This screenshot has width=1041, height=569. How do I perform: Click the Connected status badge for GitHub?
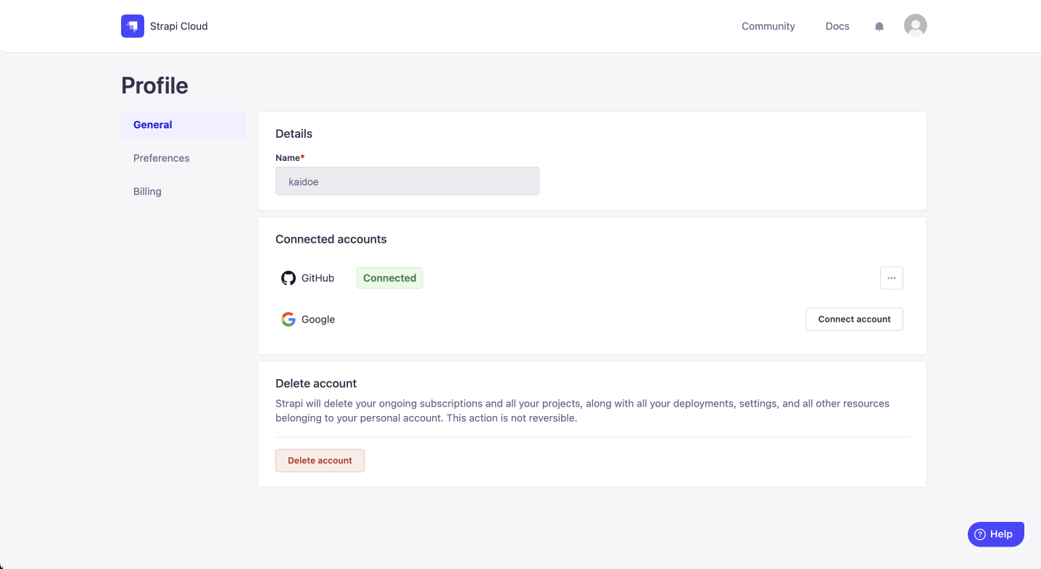[x=389, y=278]
